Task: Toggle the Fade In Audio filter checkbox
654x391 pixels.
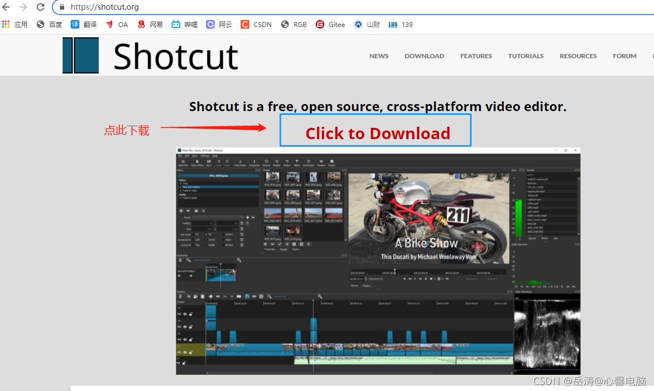Action: 180,198
